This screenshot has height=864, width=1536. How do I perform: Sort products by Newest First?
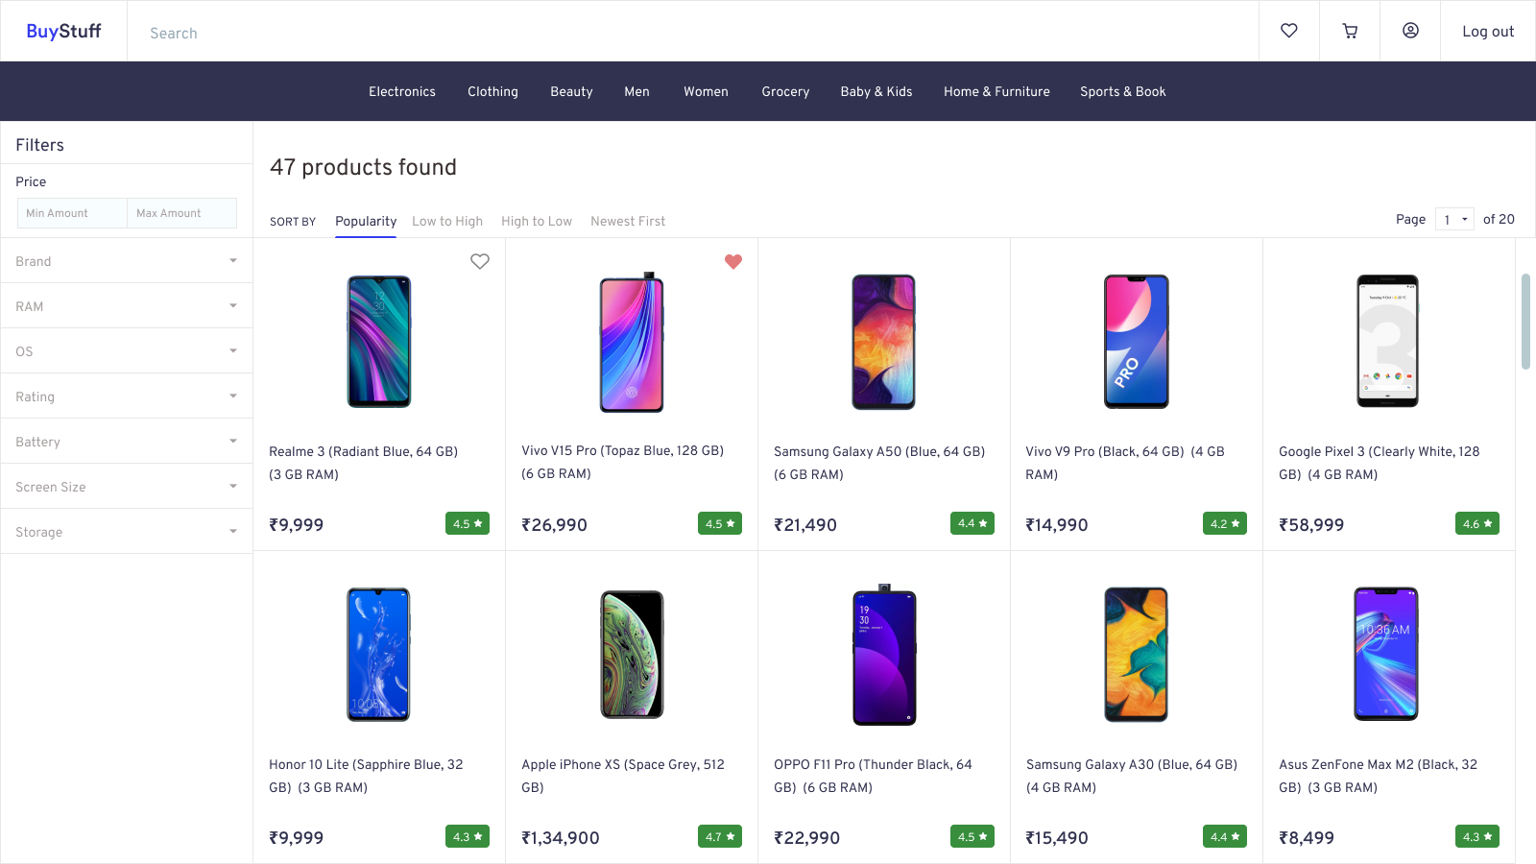628,221
